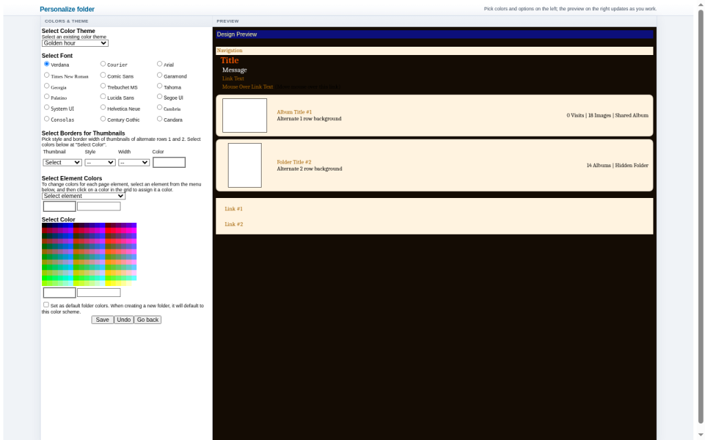Click the Mouse Over Link Text sample

(247, 87)
